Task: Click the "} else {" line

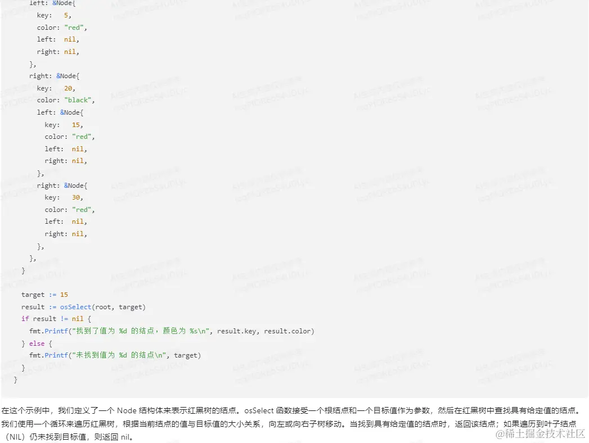Action: (37, 343)
